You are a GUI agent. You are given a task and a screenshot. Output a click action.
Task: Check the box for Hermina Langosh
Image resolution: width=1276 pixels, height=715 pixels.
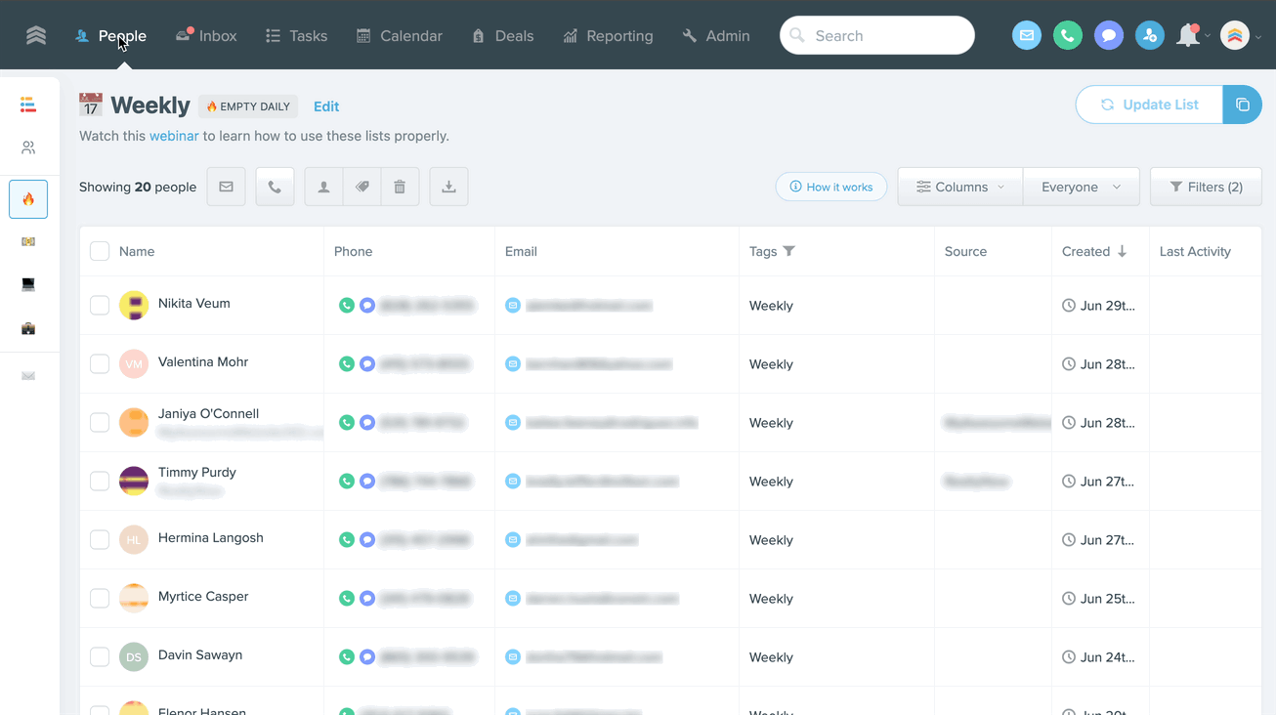(x=100, y=540)
